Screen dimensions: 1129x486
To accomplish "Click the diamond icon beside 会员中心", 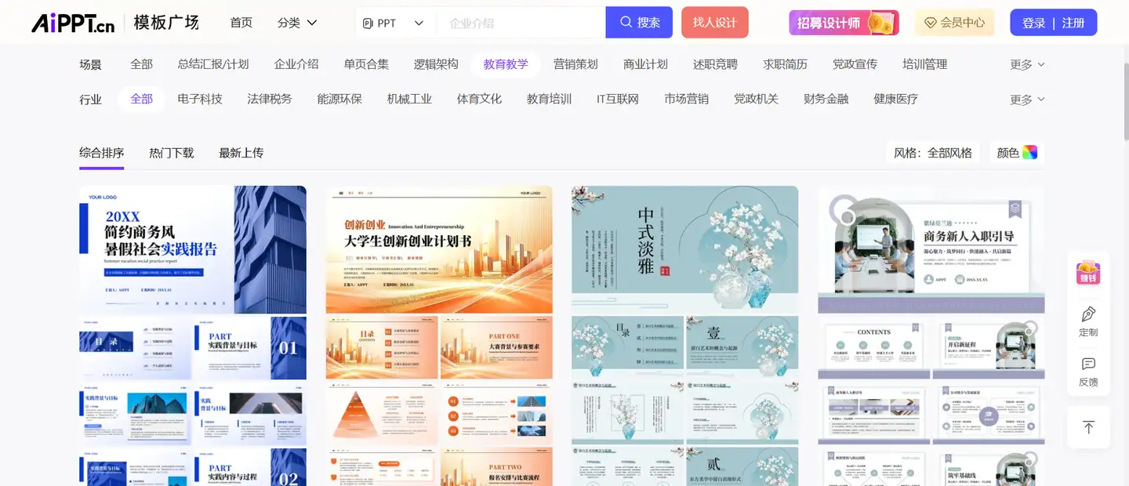I will [x=931, y=23].
